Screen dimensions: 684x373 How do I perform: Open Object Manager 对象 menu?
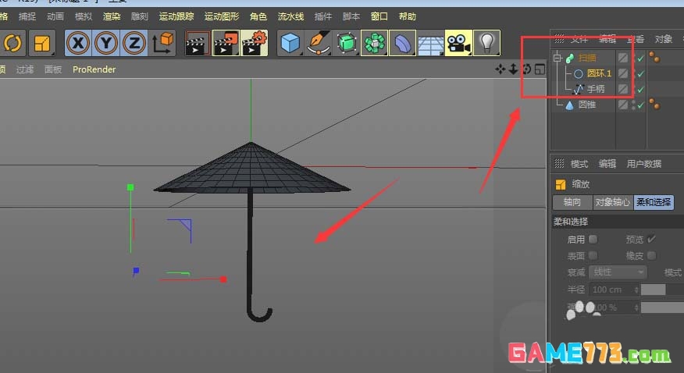tap(664, 39)
